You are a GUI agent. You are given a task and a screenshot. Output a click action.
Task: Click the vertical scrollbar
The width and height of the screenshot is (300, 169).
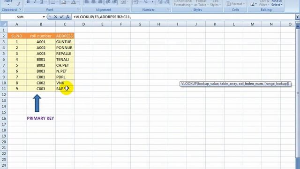click(298, 93)
